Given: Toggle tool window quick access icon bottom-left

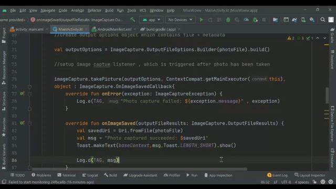Looking at the screenshot, I should [4, 182].
